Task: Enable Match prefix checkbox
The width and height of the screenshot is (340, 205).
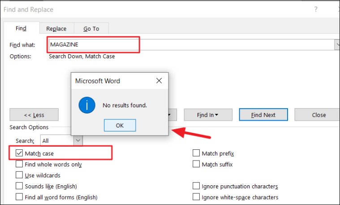Action: pyautogui.click(x=196, y=153)
